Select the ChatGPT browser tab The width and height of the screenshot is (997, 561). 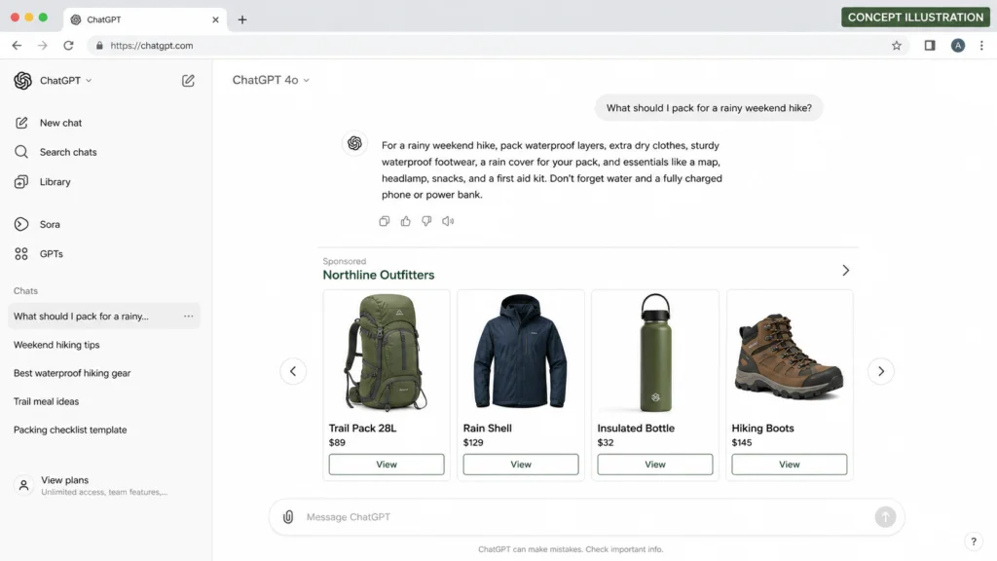[145, 19]
